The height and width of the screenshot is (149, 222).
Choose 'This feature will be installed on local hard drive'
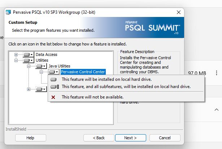click(106, 79)
